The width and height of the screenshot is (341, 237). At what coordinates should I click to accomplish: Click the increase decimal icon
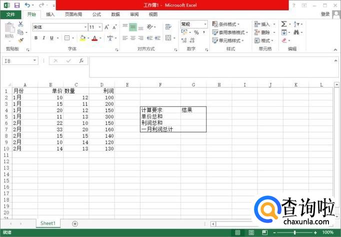pyautogui.click(x=184, y=40)
